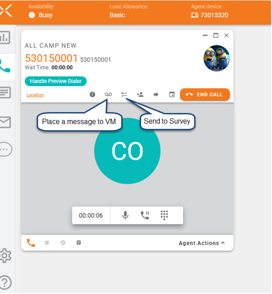Mute the microphone
Viewport: 272px width, 294px height.
(125, 215)
